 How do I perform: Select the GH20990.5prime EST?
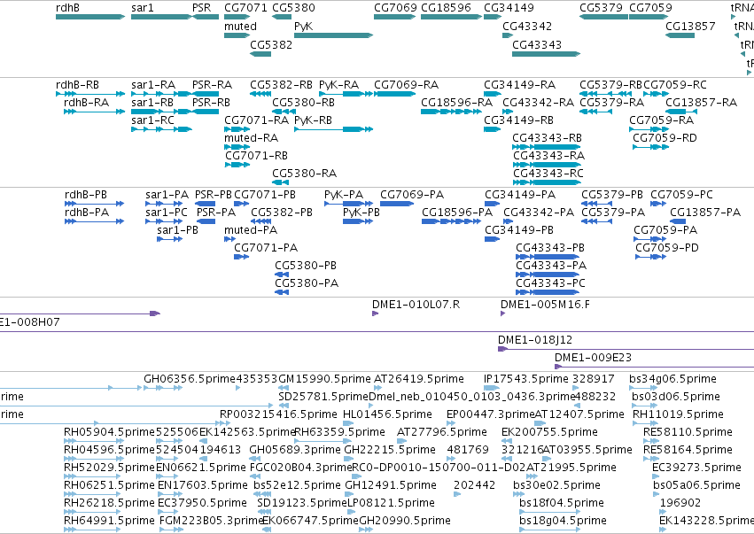367,530
